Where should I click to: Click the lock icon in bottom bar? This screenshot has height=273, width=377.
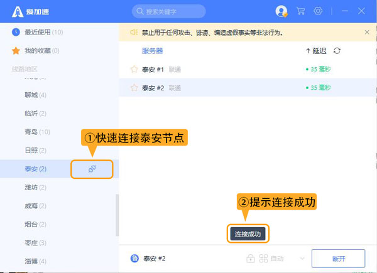[x=250, y=259]
